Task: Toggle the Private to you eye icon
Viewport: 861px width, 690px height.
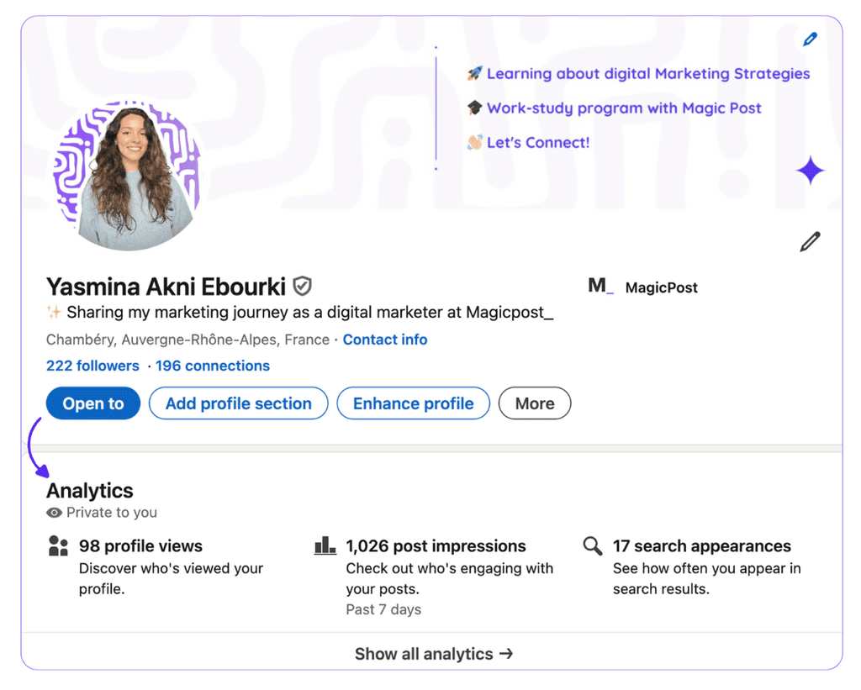Action: (x=53, y=513)
